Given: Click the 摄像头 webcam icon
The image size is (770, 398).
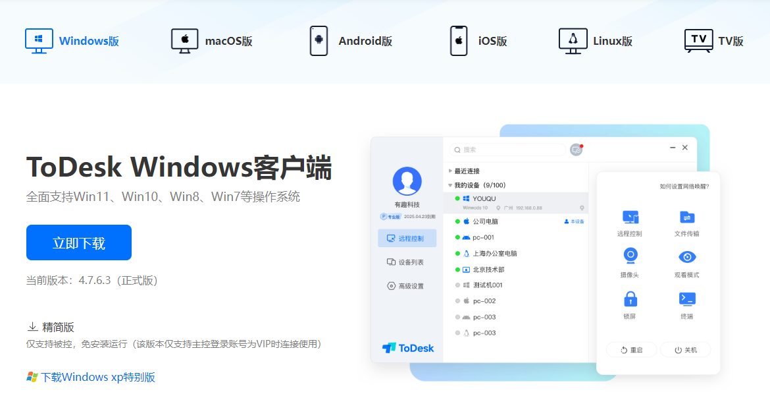Looking at the screenshot, I should pyautogui.click(x=630, y=256).
